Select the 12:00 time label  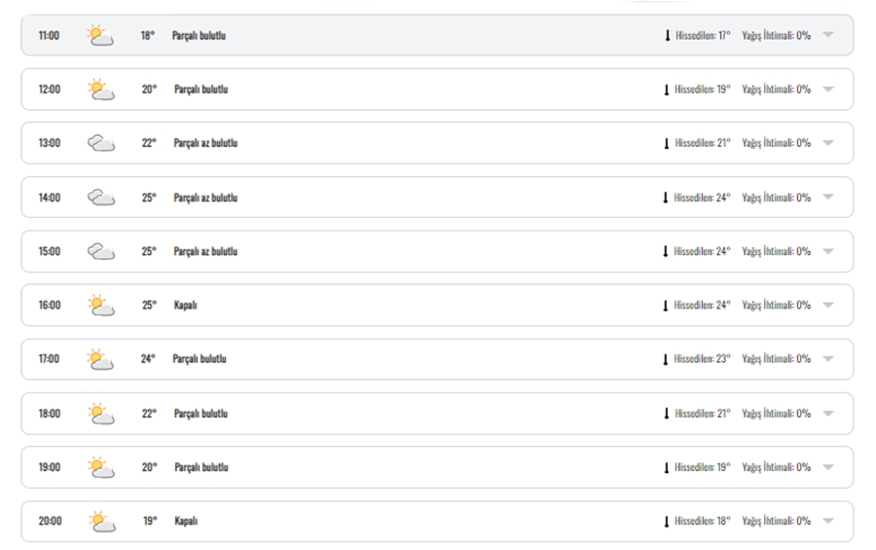(x=50, y=89)
